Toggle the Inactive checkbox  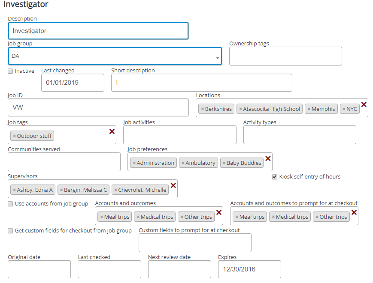coord(10,71)
